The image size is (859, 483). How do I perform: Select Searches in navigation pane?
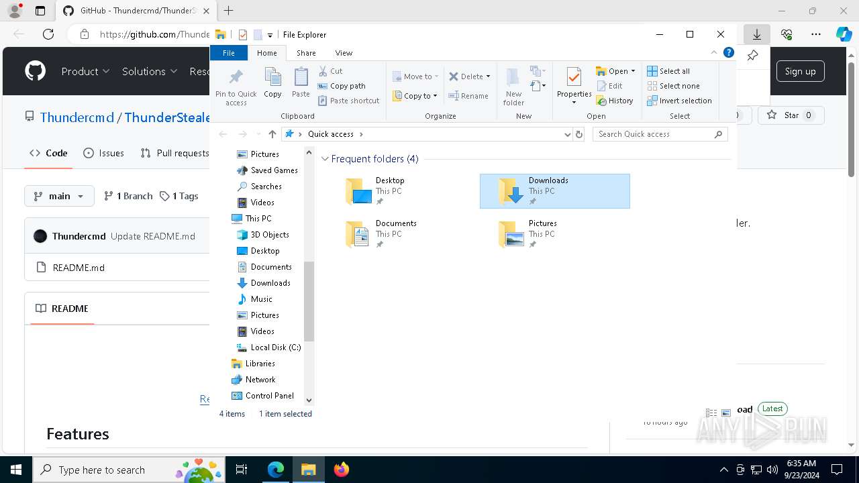[259, 186]
